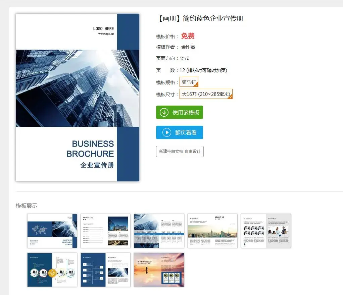Open the ABOUT US city skyline thumbnail
The height and width of the screenshot is (295, 343).
(x=212, y=231)
